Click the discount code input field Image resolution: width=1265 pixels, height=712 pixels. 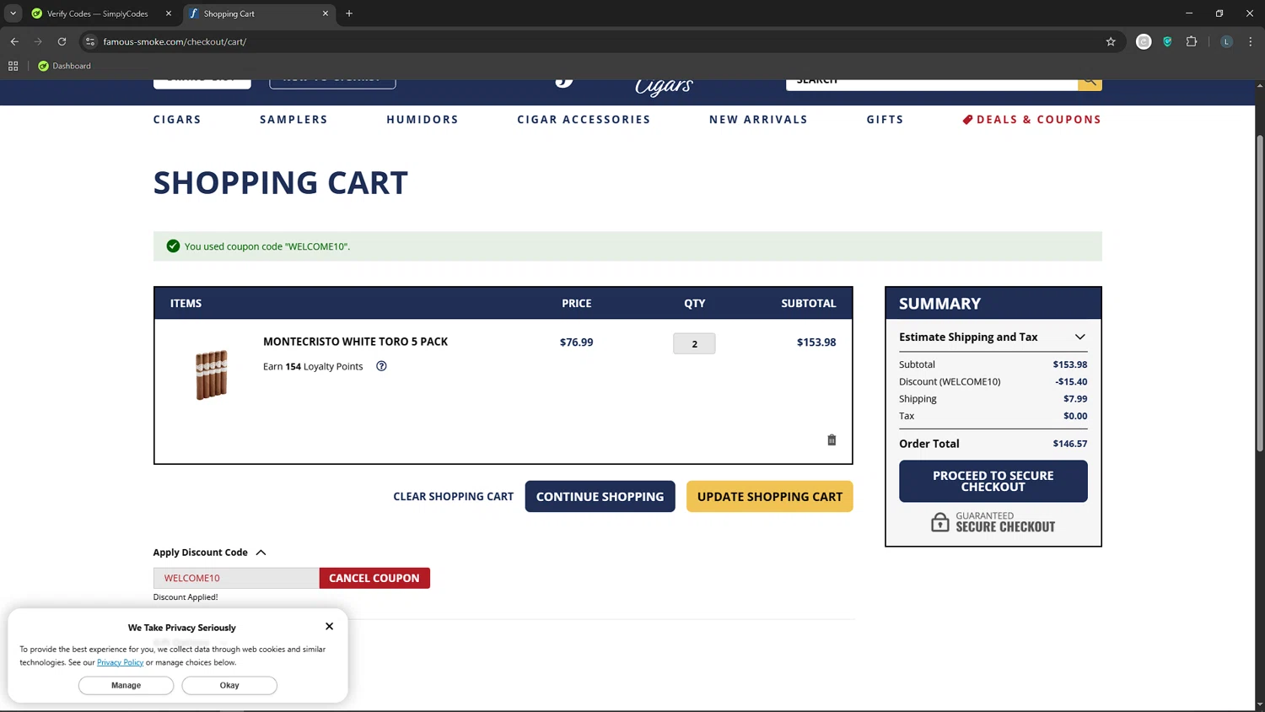[236, 578]
